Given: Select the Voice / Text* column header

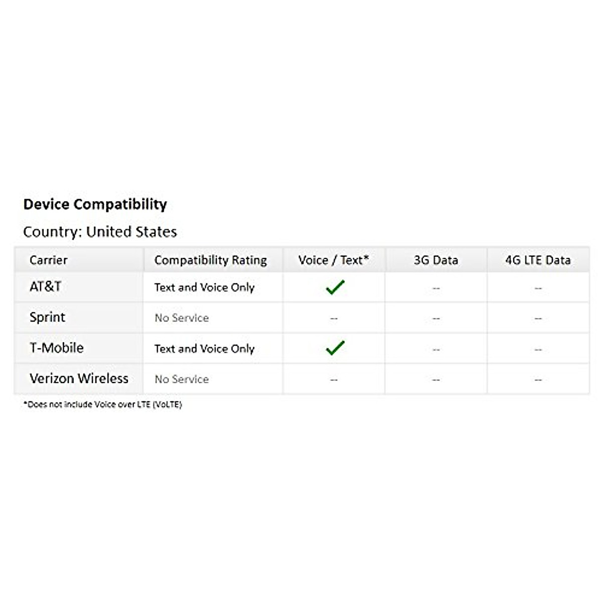Looking at the screenshot, I should tap(333, 260).
